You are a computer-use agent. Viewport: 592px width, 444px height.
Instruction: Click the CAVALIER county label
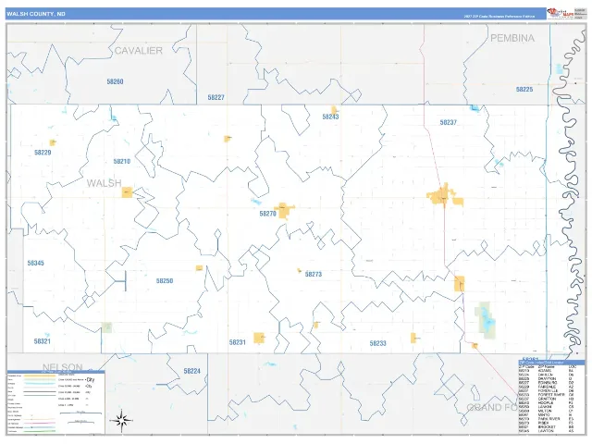click(x=139, y=51)
